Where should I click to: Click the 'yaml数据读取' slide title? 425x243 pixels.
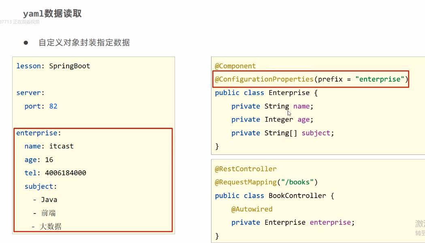point(52,14)
